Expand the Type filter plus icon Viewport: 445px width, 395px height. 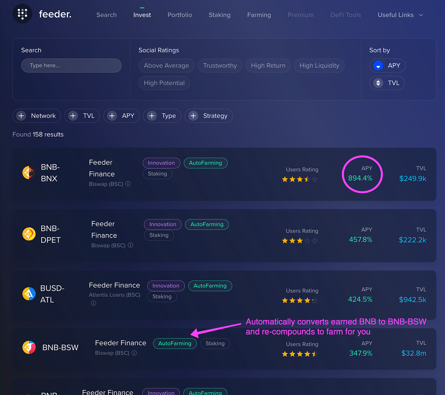[x=152, y=116]
